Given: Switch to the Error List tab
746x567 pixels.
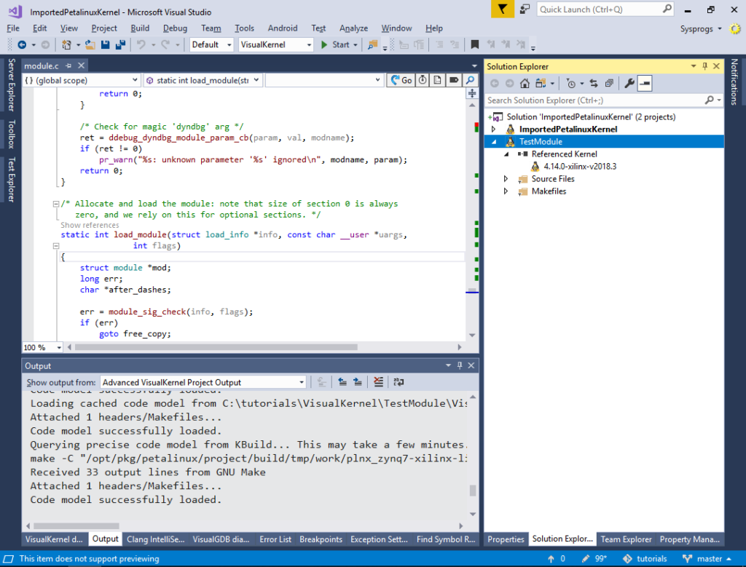Looking at the screenshot, I should (x=275, y=539).
